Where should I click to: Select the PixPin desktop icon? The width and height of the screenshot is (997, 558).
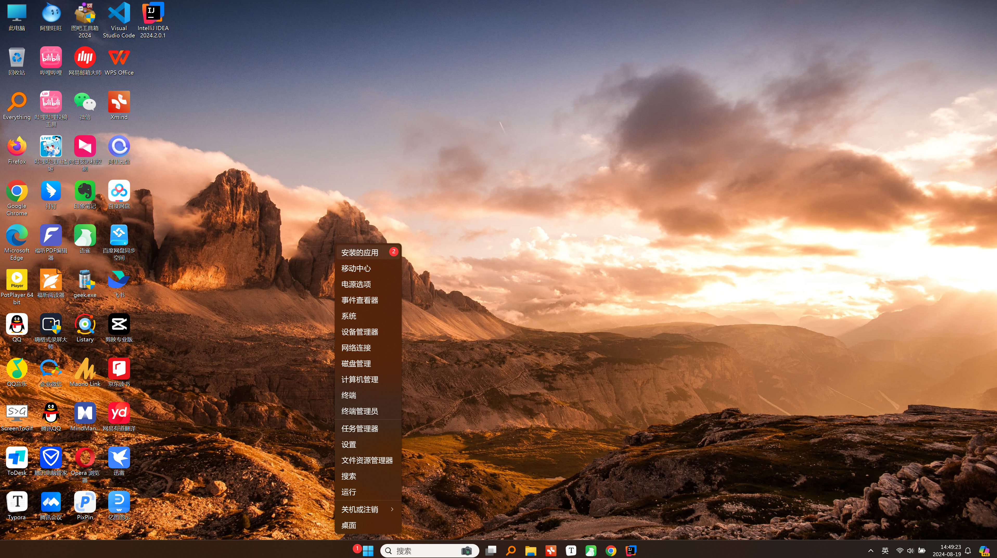85,502
